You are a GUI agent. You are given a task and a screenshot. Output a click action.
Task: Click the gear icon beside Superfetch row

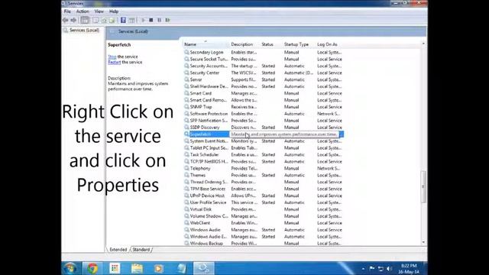click(186, 134)
